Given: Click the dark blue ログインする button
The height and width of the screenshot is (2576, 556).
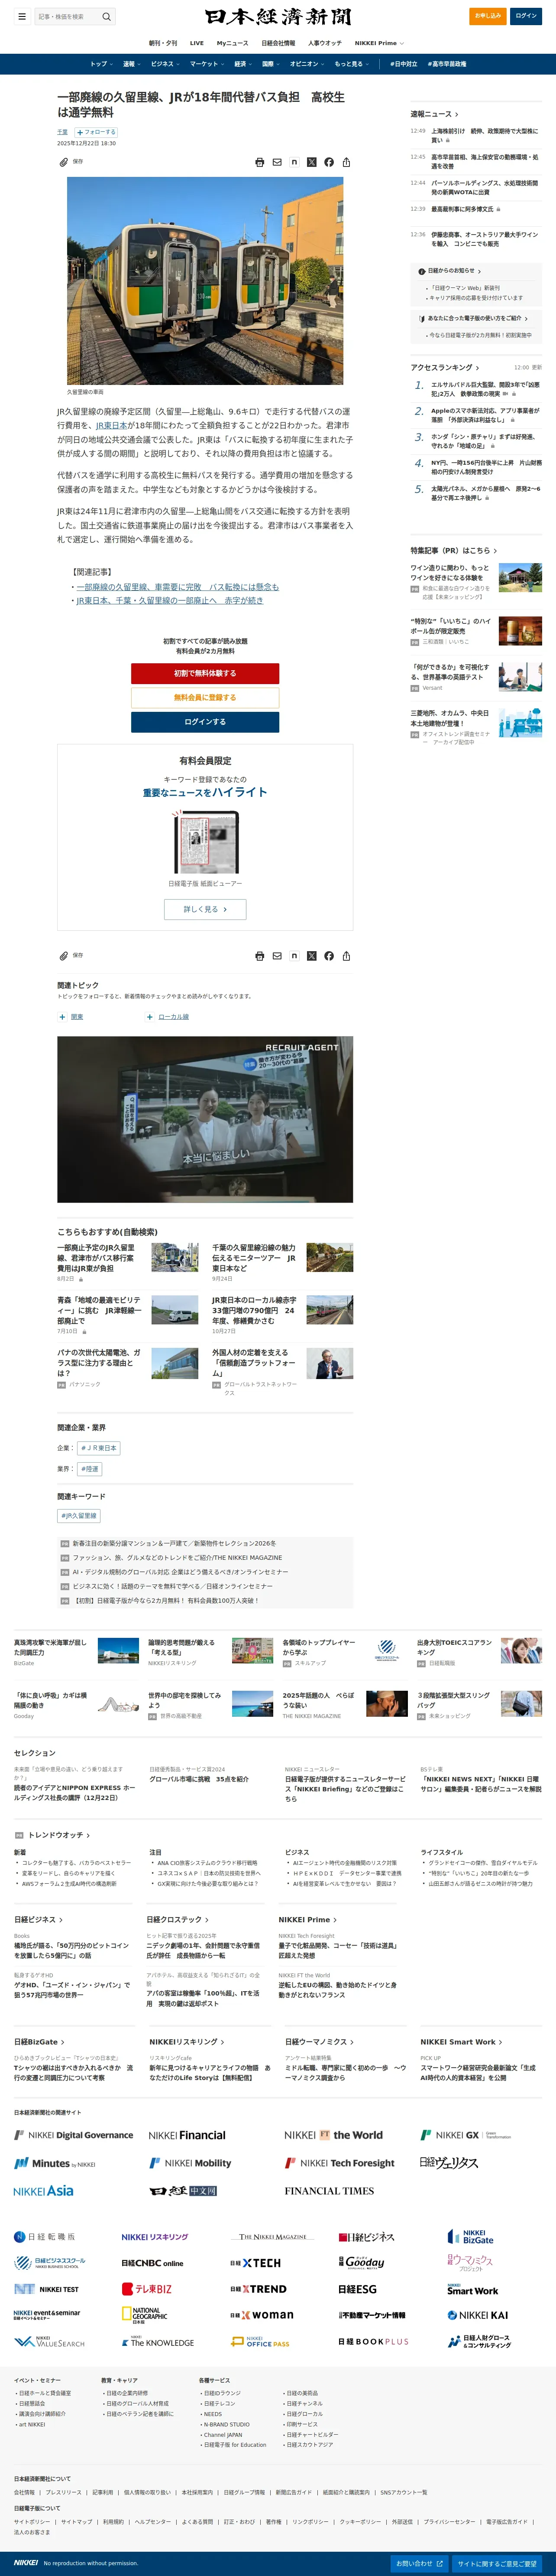Looking at the screenshot, I should coord(205,722).
